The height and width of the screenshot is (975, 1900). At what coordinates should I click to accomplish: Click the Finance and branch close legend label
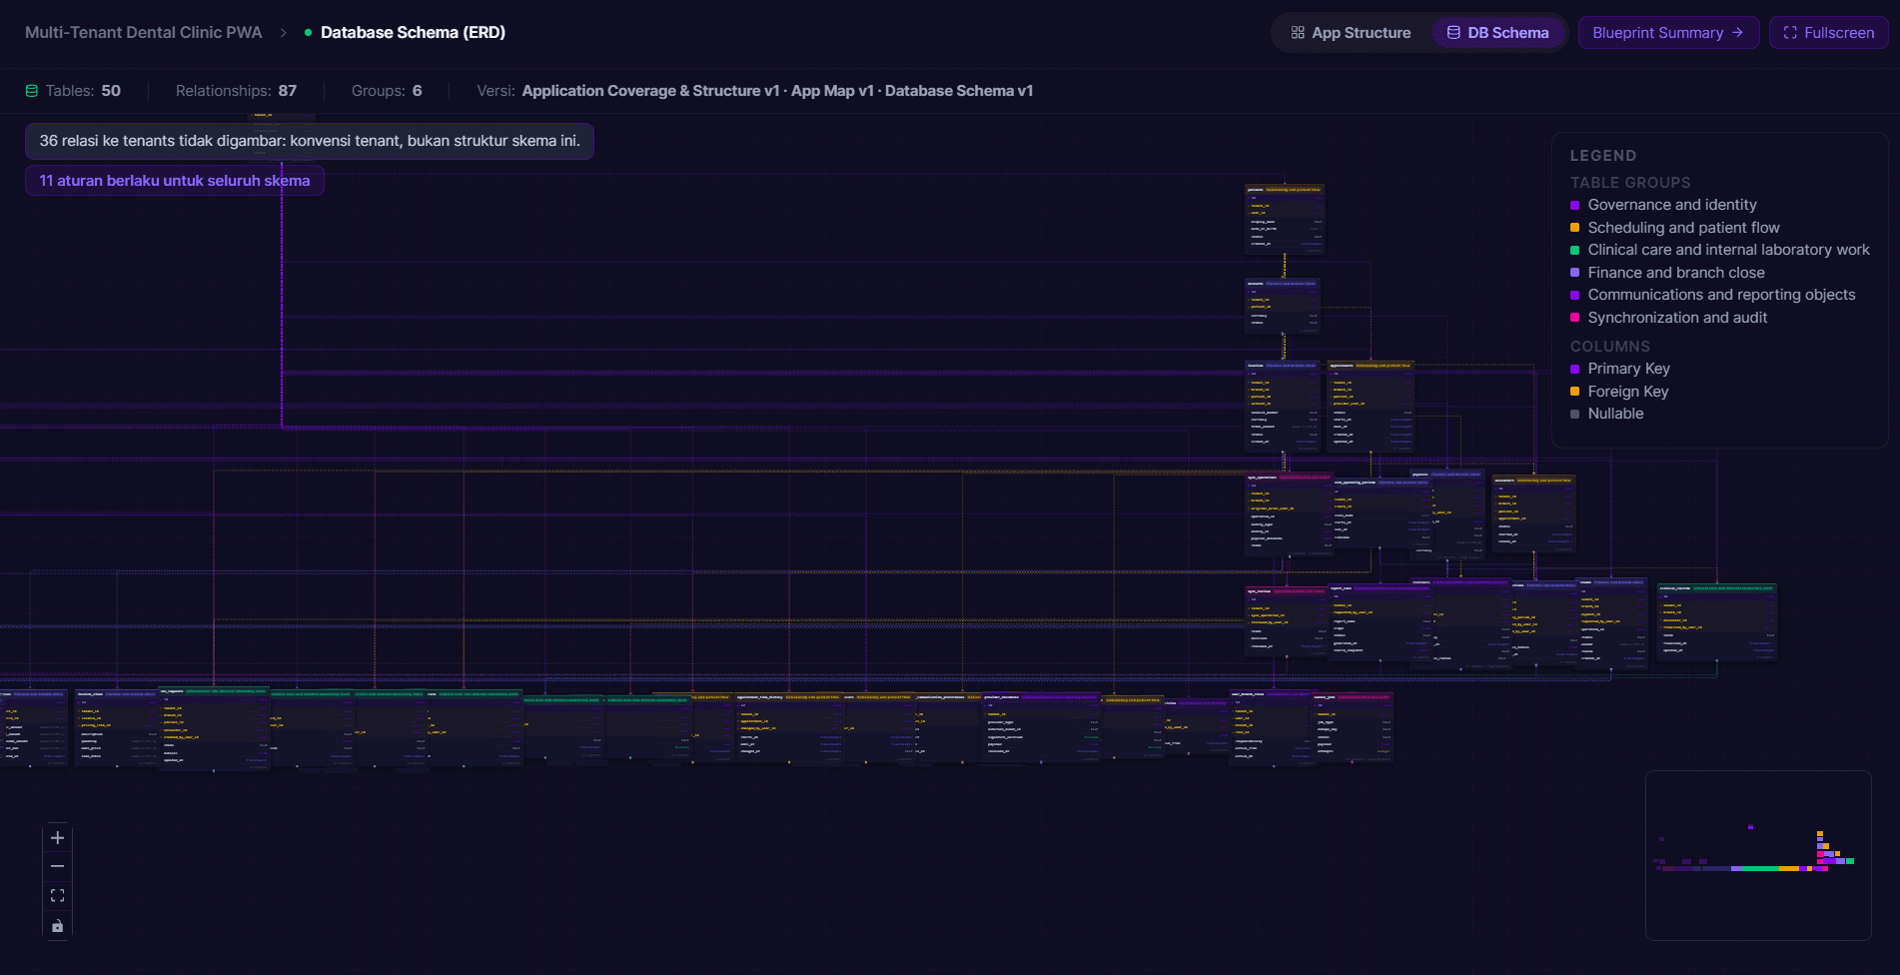(x=1676, y=273)
